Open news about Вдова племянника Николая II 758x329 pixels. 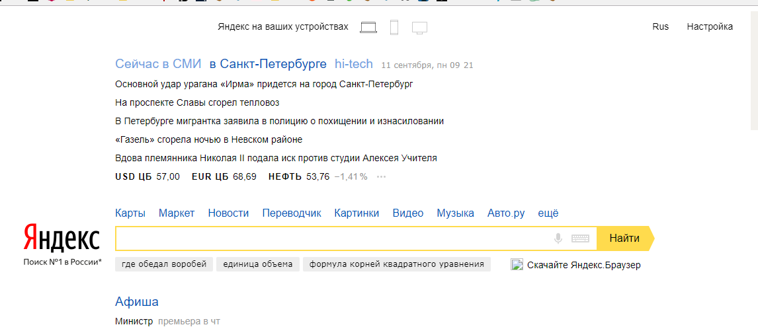[x=276, y=158]
